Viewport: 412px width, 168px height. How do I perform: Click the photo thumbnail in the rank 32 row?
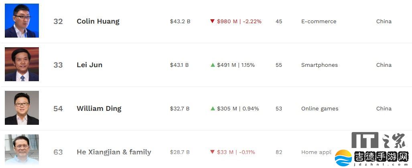pyautogui.click(x=22, y=21)
